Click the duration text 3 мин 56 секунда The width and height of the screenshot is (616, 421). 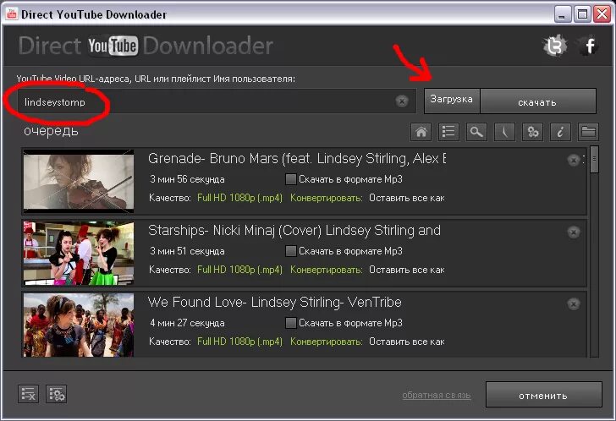click(187, 179)
